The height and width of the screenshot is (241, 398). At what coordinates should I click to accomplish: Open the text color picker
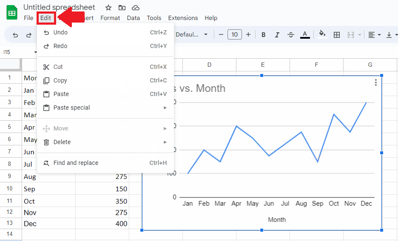click(x=305, y=35)
